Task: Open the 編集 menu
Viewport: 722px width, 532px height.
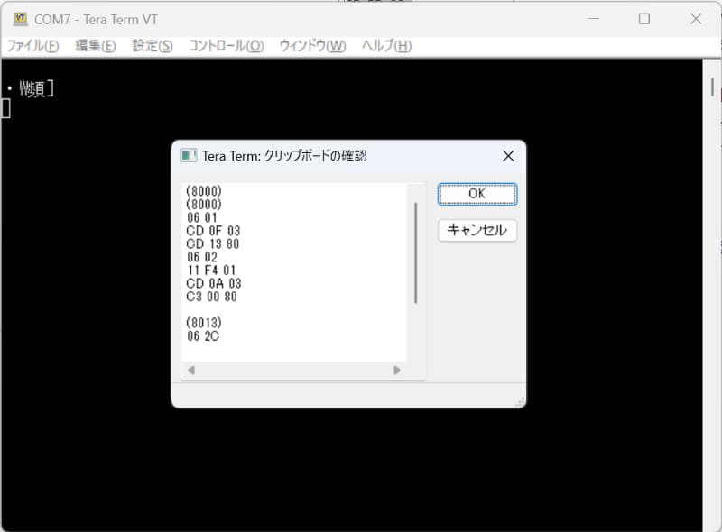Action: tap(94, 45)
